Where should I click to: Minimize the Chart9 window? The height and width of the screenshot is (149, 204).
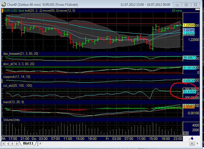[177, 5]
